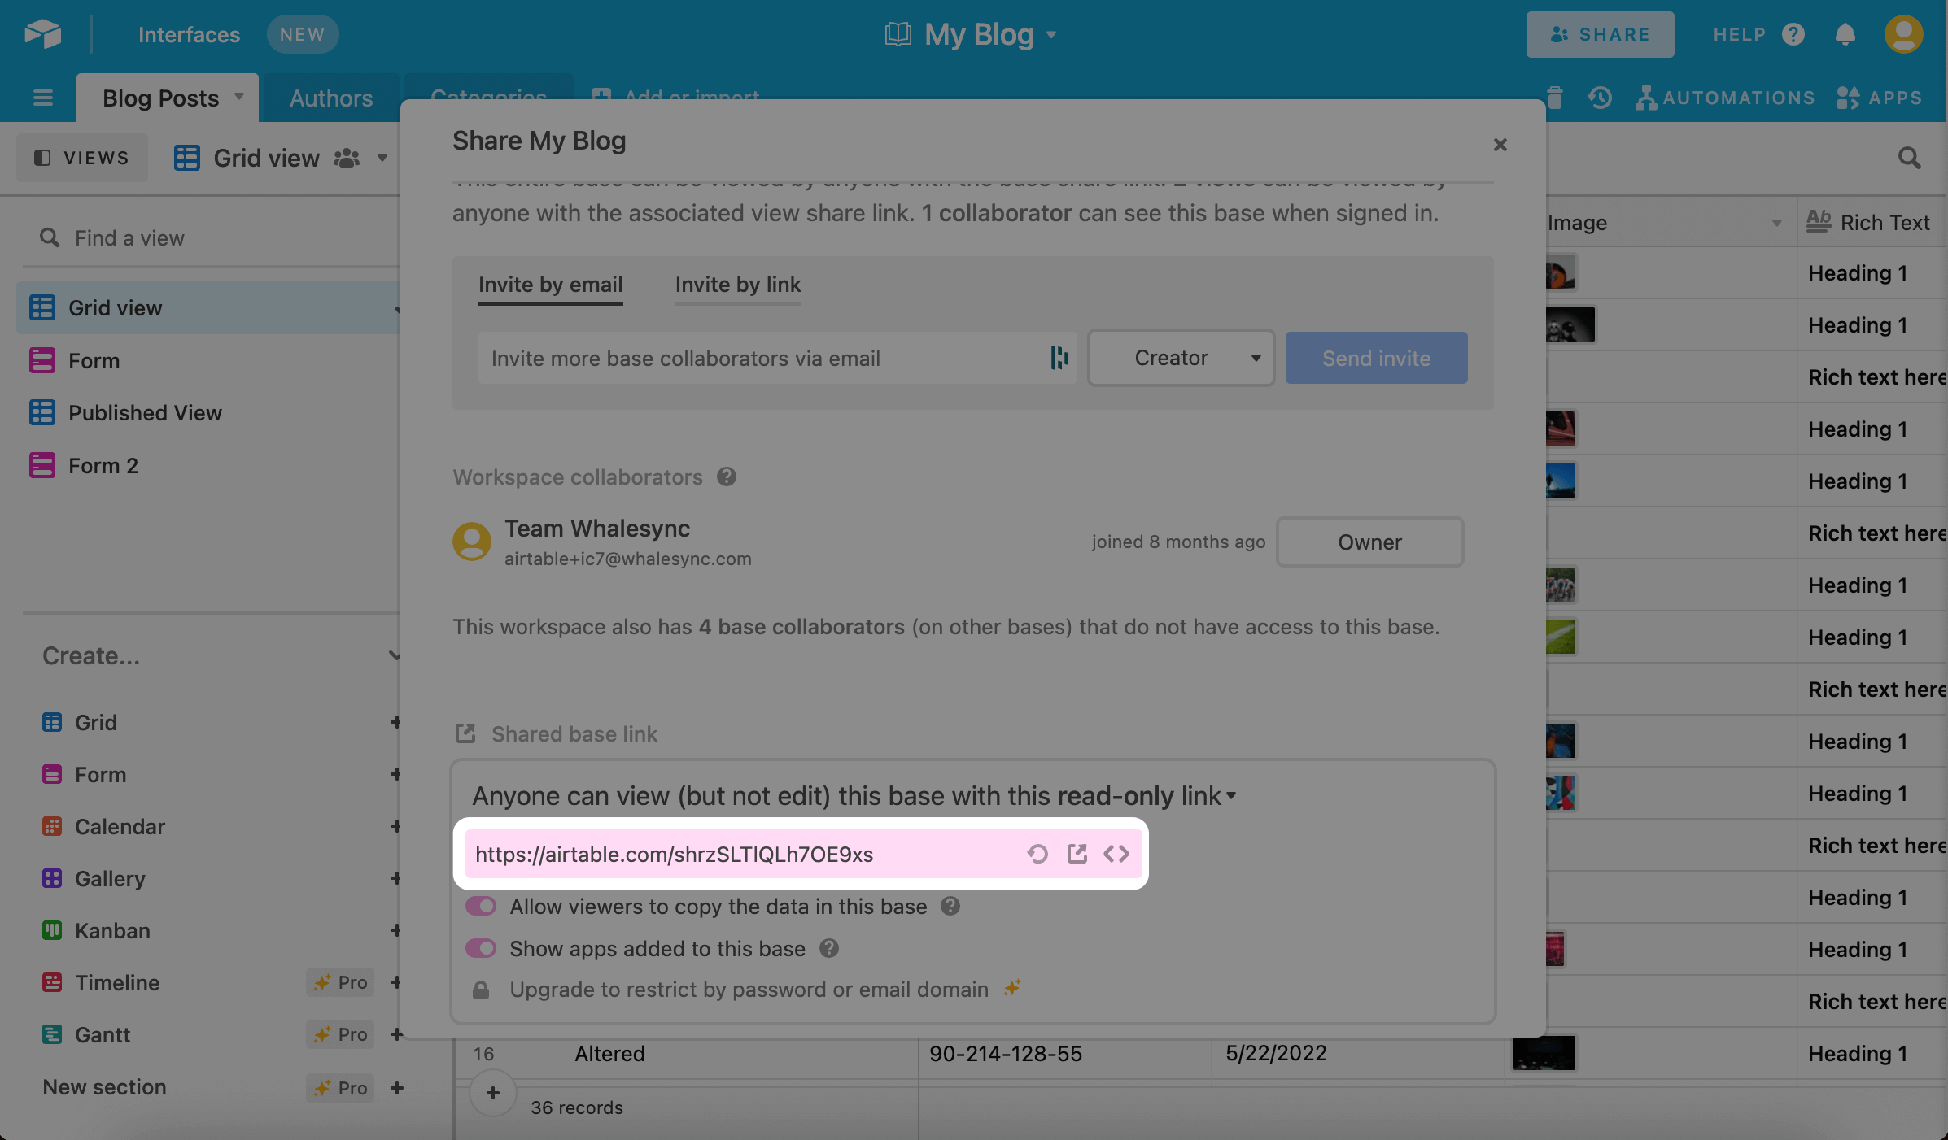Open the Owner role dropdown for Team Whalesync
Viewport: 1948px width, 1140px height.
click(x=1369, y=542)
